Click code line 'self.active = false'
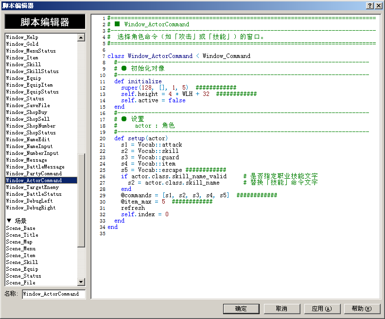The width and height of the screenshot is (385, 319). coord(153,100)
